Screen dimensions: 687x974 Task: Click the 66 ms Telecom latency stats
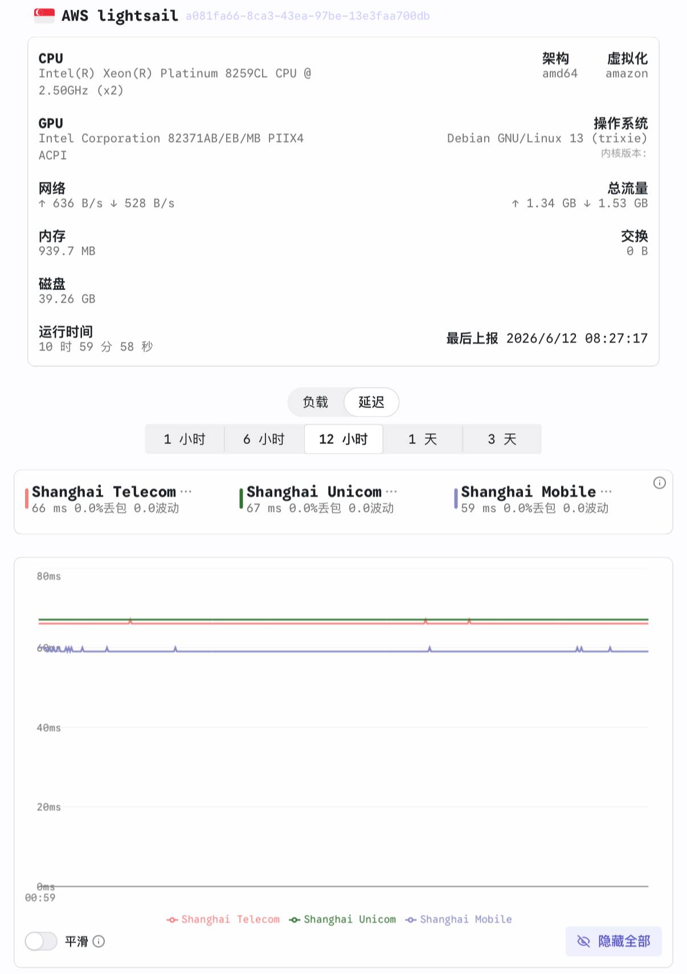pos(105,508)
